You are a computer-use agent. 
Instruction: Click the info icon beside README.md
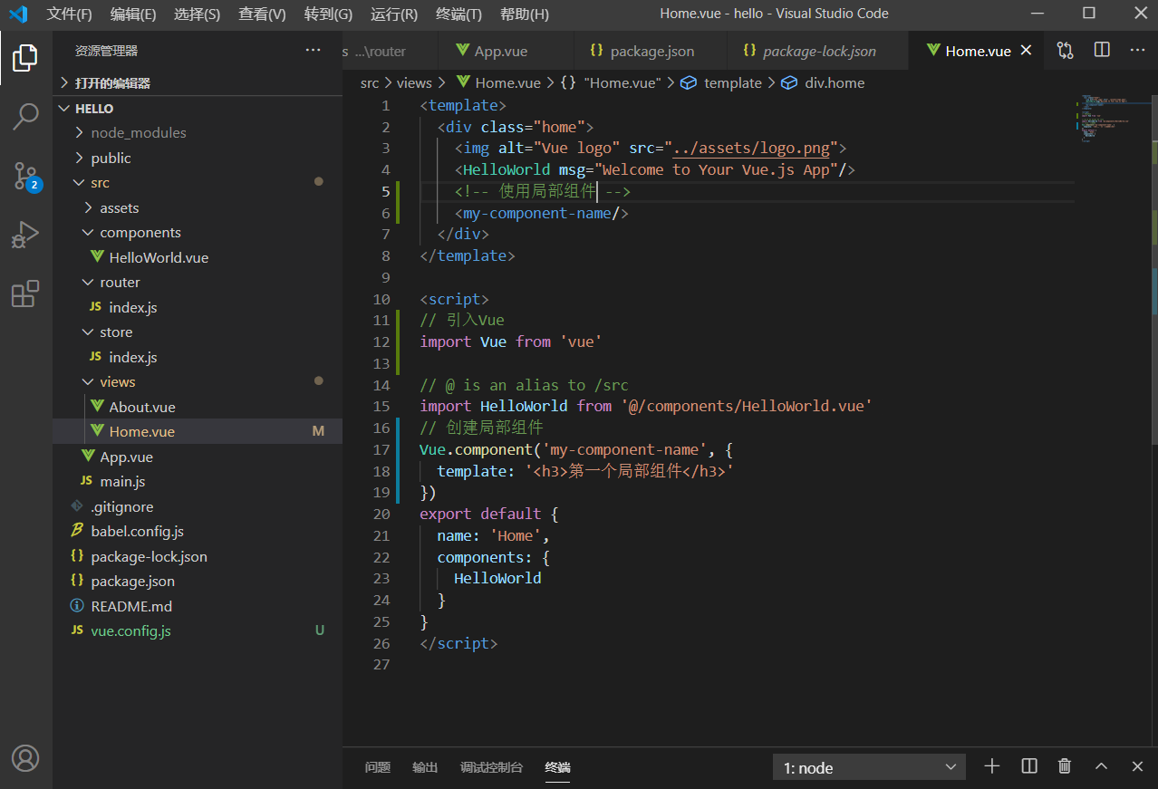(x=77, y=606)
